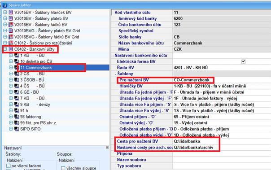This screenshot has height=170, width=271.
Task: Click the Pro načtení BV value CO-Commerzbank
Action: tap(192, 80)
